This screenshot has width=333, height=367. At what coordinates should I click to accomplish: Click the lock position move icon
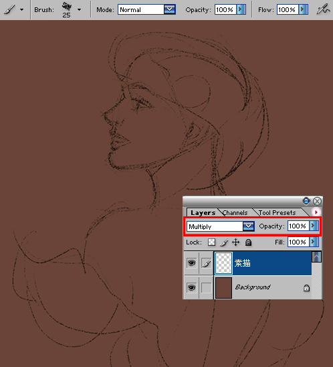(236, 242)
